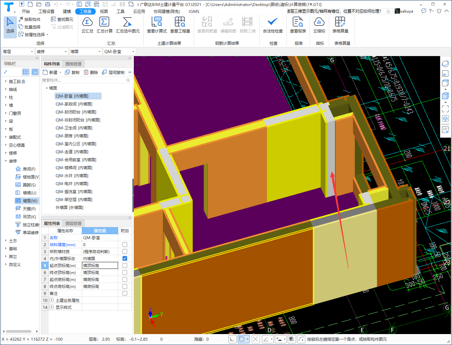Toggle 备注 附加 checkbox
The height and width of the screenshot is (345, 452).
click(125, 293)
